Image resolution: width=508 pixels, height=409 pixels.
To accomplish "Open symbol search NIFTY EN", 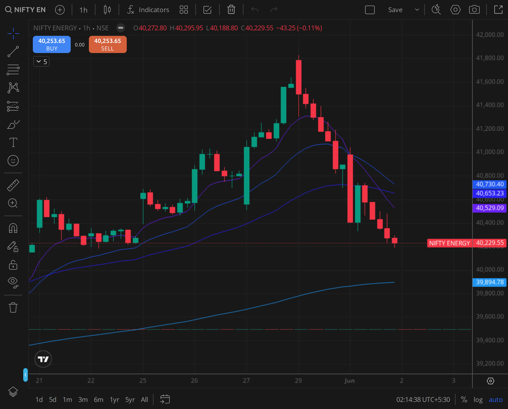I will (25, 10).
